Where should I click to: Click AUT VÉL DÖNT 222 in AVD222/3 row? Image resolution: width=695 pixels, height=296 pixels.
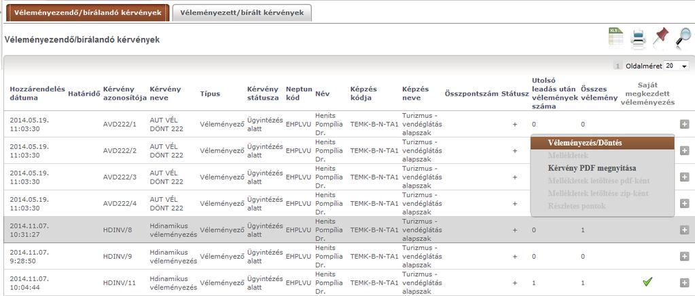coord(166,177)
